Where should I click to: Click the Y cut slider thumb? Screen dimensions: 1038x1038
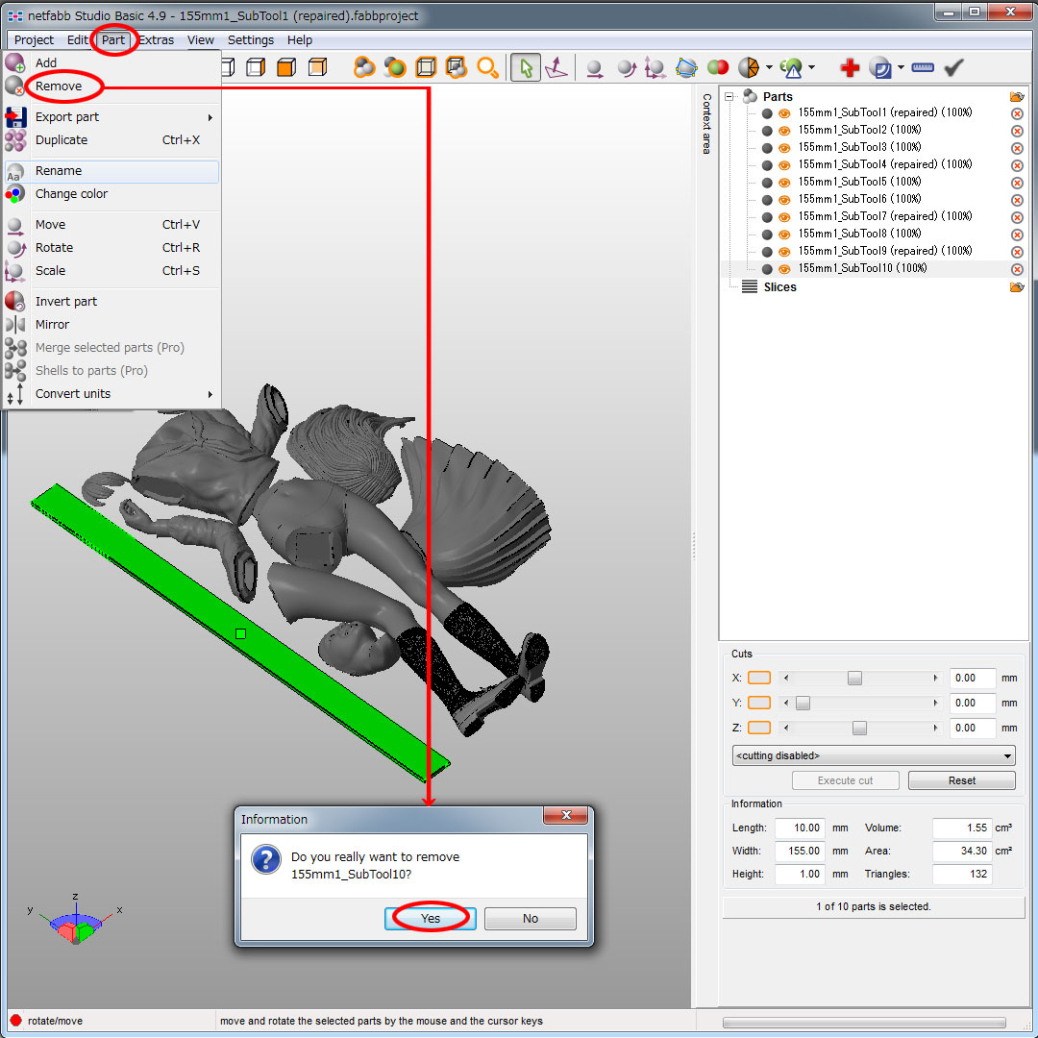coord(803,703)
